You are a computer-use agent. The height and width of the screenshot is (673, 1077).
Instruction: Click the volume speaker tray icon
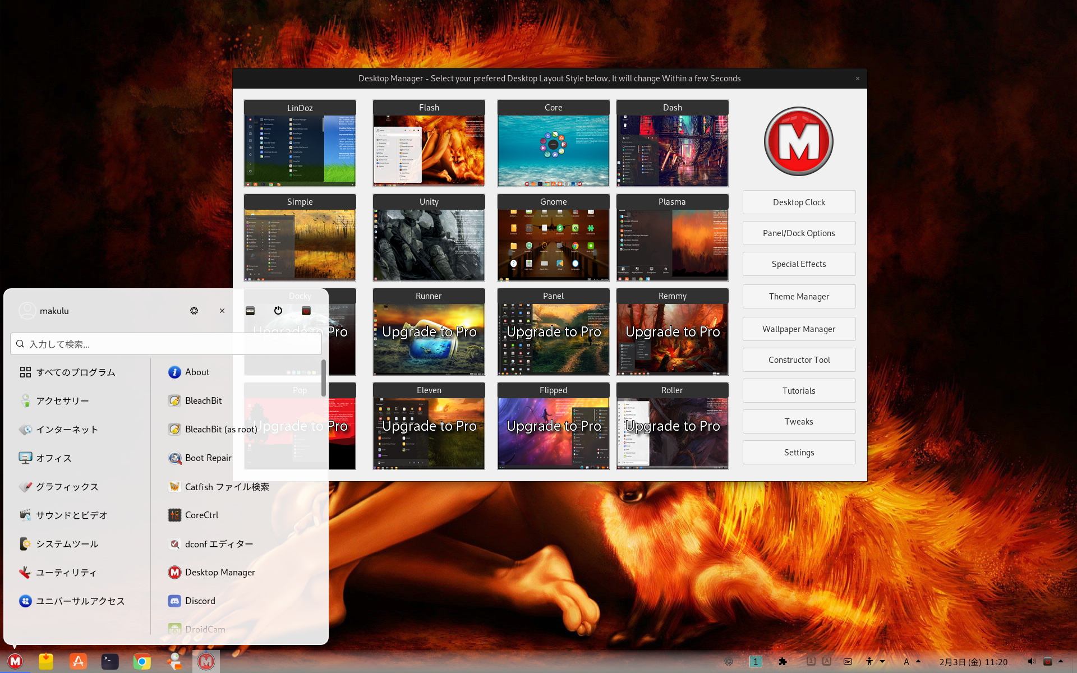1031,662
